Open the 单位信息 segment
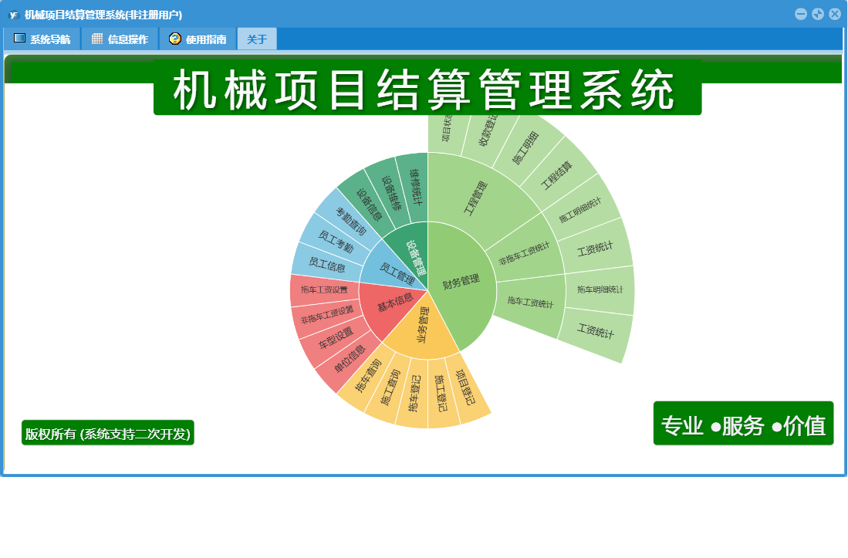This screenshot has width=848, height=558. [350, 359]
